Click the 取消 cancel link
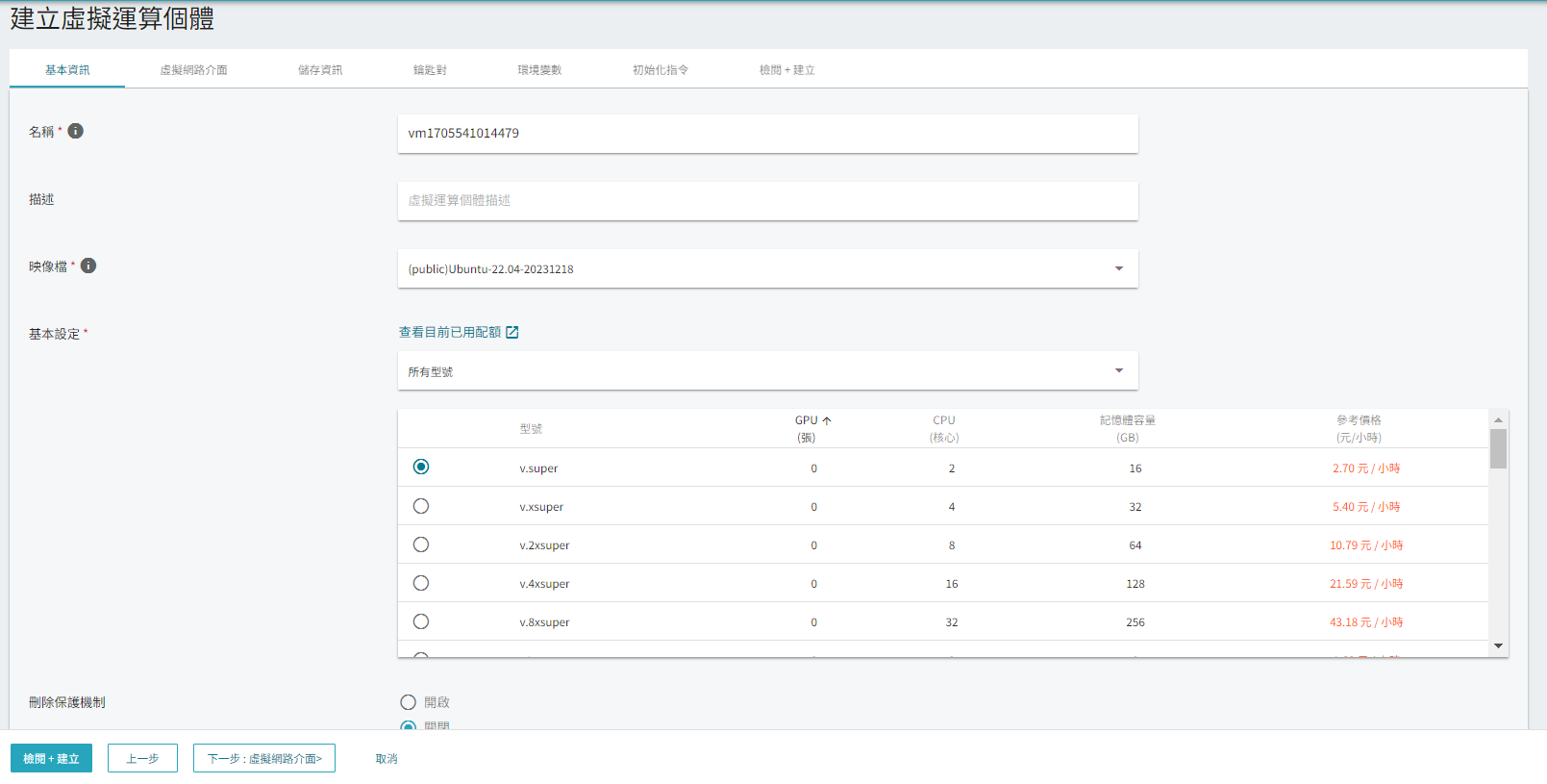Image resolution: width=1547 pixels, height=784 pixels. click(387, 759)
